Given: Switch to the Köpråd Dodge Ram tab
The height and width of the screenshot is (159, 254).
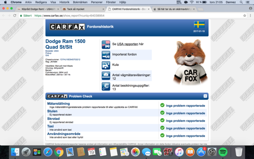Looking at the screenshot, I should pos(38,9).
